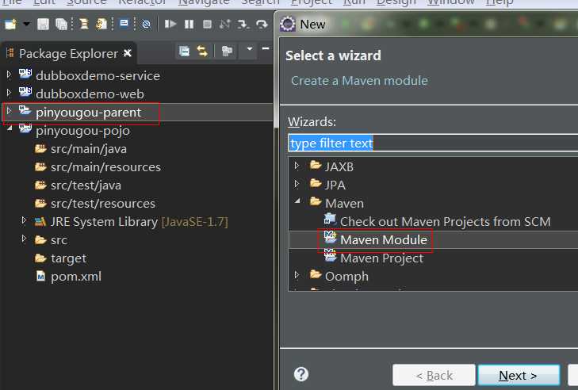Screen dimensions: 578x390
Task: Select the Maven Module wizard
Action: [384, 240]
